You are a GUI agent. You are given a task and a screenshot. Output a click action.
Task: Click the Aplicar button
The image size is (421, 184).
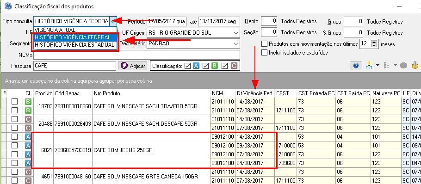[x=133, y=66]
